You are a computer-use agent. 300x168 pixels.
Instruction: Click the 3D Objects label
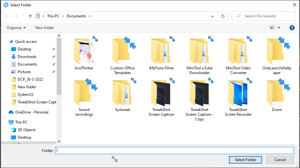point(27,130)
